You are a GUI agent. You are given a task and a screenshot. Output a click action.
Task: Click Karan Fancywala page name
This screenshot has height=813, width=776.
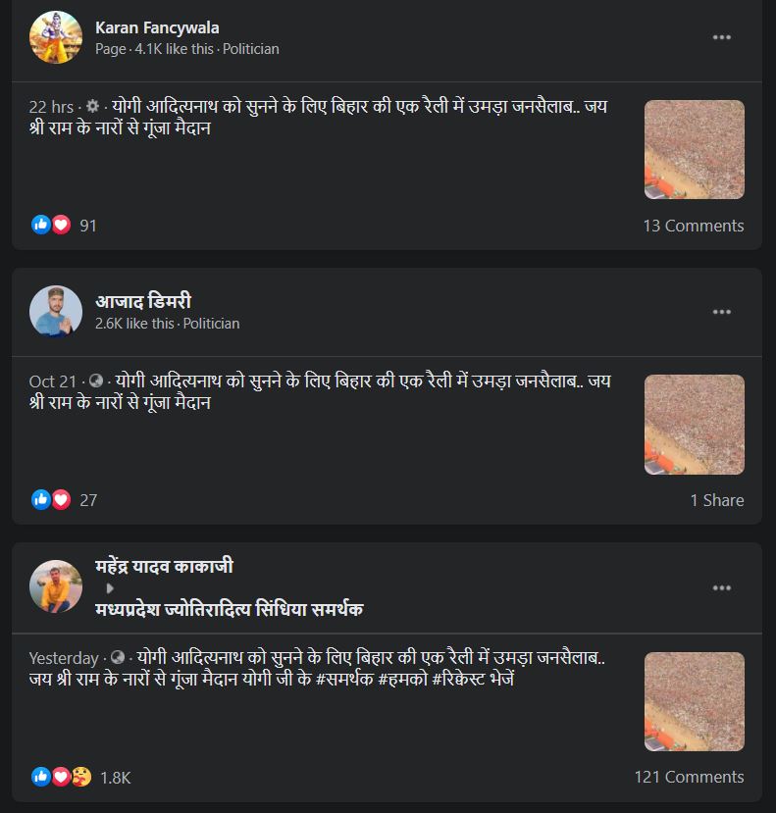pyautogui.click(x=157, y=27)
